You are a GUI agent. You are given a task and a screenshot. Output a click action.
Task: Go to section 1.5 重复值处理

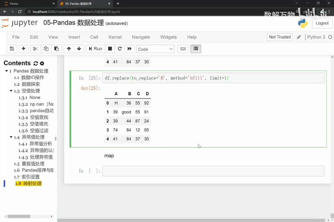pyautogui.click(x=29, y=164)
